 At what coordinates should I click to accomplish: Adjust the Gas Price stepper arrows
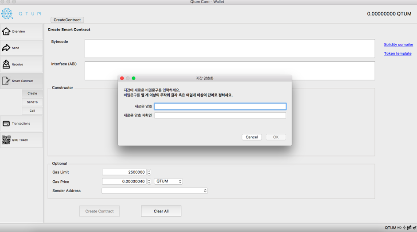(x=149, y=181)
